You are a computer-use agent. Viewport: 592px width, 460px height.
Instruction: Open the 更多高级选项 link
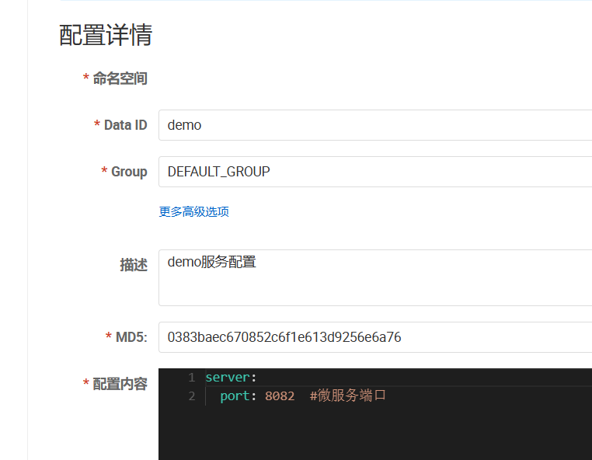point(193,211)
